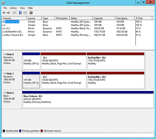
Task: Click the 73 % free value
Action: click(x=138, y=28)
